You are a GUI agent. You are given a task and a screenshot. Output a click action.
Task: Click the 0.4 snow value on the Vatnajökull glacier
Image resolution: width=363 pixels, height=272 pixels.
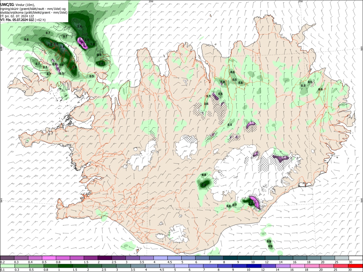[x=284, y=158]
